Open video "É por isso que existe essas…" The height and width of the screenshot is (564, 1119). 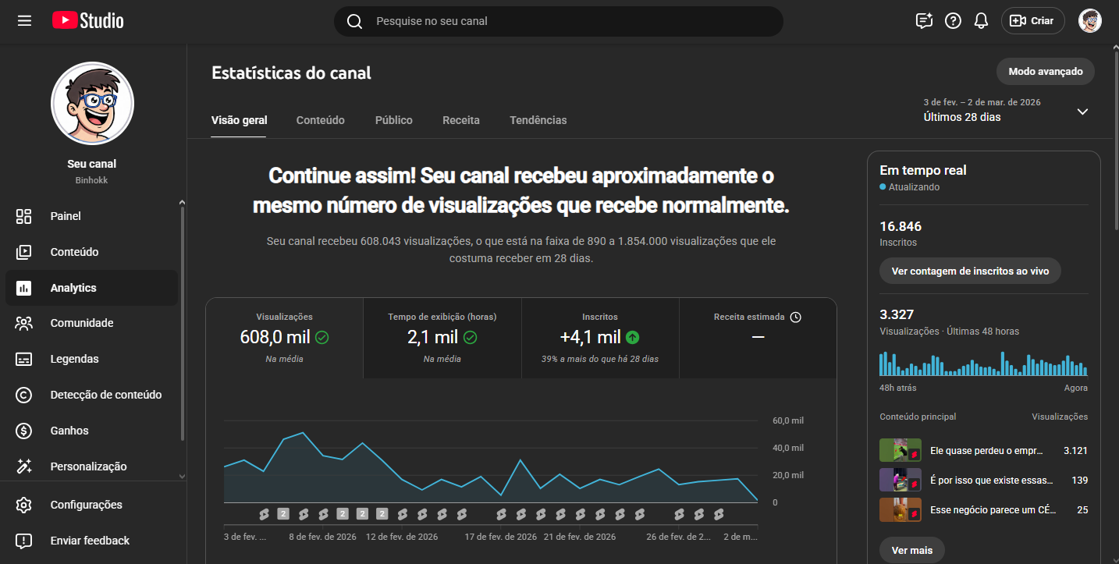(992, 481)
